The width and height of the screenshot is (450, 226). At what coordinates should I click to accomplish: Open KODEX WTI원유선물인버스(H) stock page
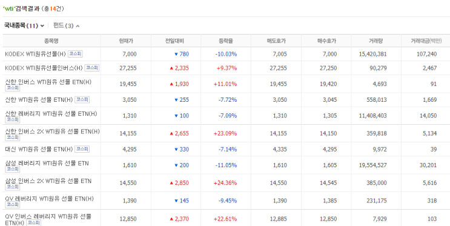44,68
